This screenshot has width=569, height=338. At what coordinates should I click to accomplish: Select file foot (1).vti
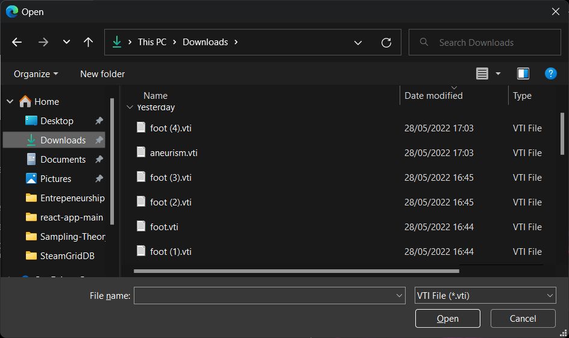[171, 251]
